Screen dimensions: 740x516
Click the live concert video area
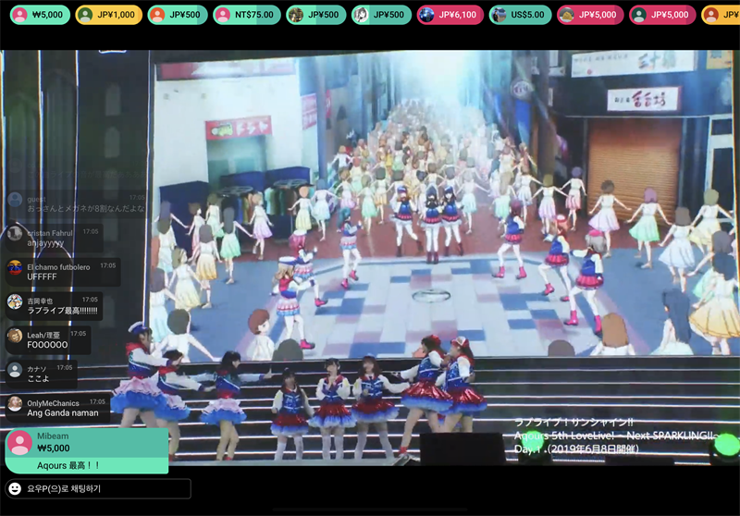pyautogui.click(x=444, y=259)
